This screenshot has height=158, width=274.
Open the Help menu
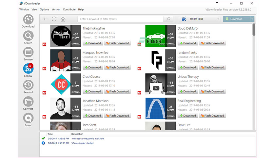[x=81, y=9]
